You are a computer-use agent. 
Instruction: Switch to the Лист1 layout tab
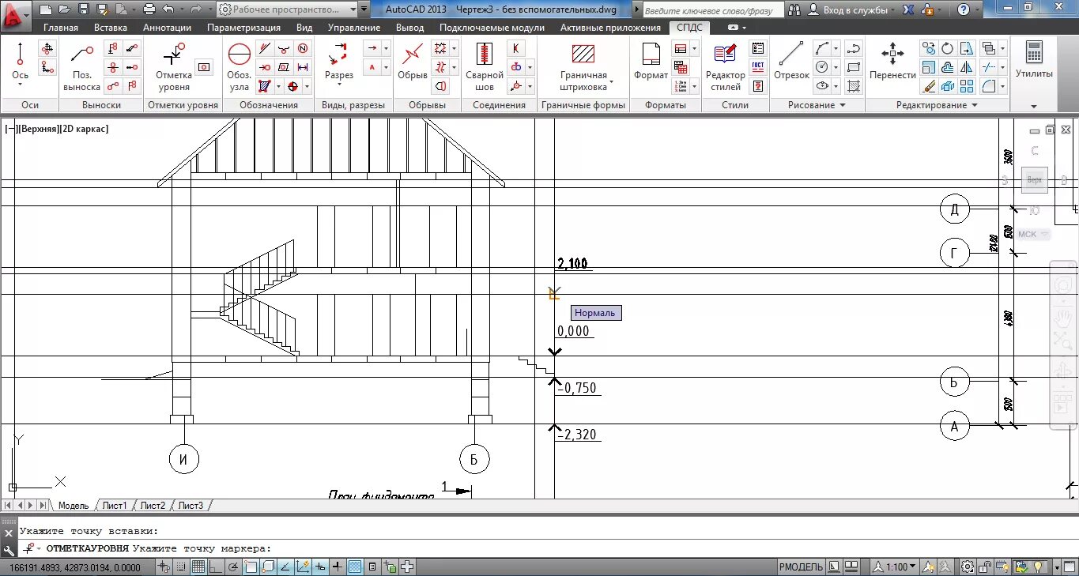tap(115, 506)
